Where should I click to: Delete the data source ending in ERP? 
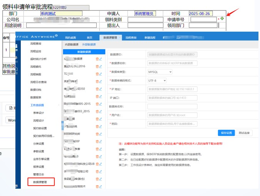pyautogui.click(x=97, y=141)
